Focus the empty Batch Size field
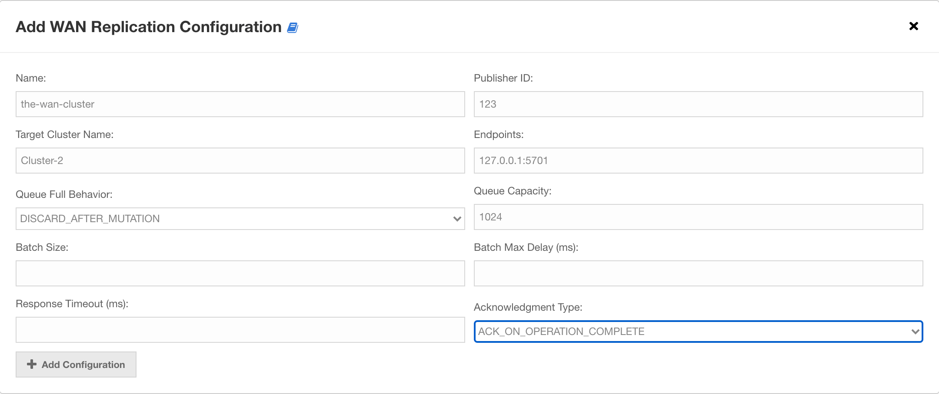Viewport: 939px width, 394px height. [x=240, y=273]
